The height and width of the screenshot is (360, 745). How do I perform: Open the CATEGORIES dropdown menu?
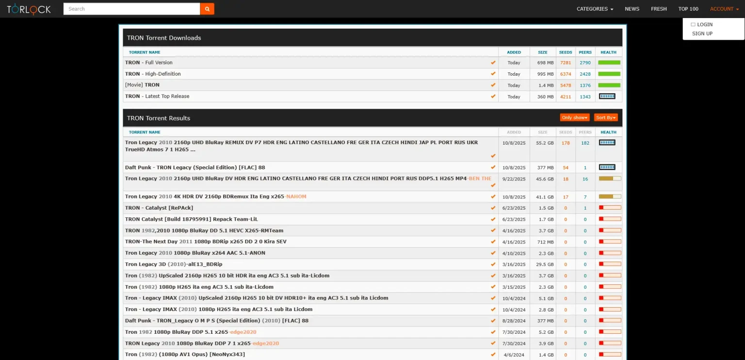[595, 9]
